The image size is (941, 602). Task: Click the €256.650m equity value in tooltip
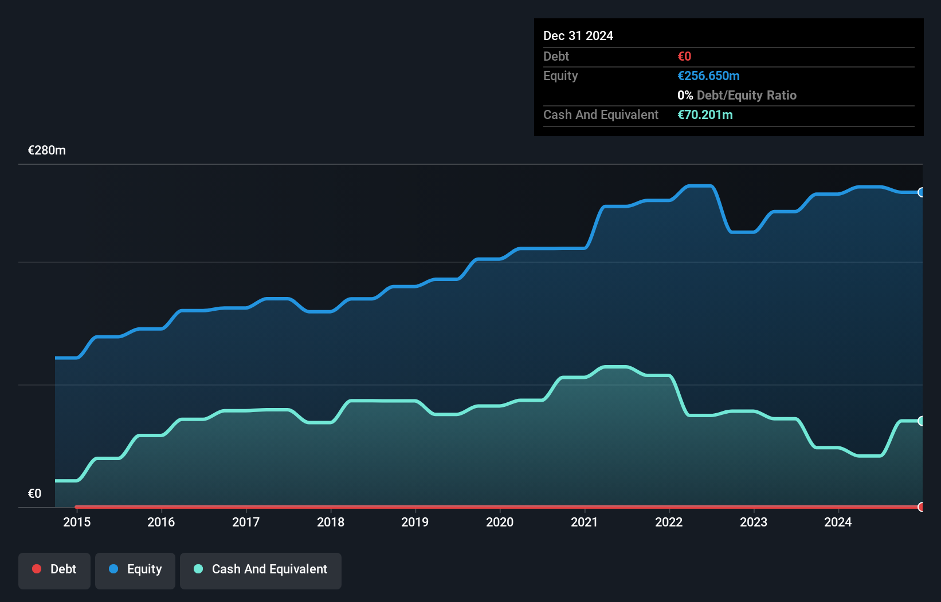(708, 76)
